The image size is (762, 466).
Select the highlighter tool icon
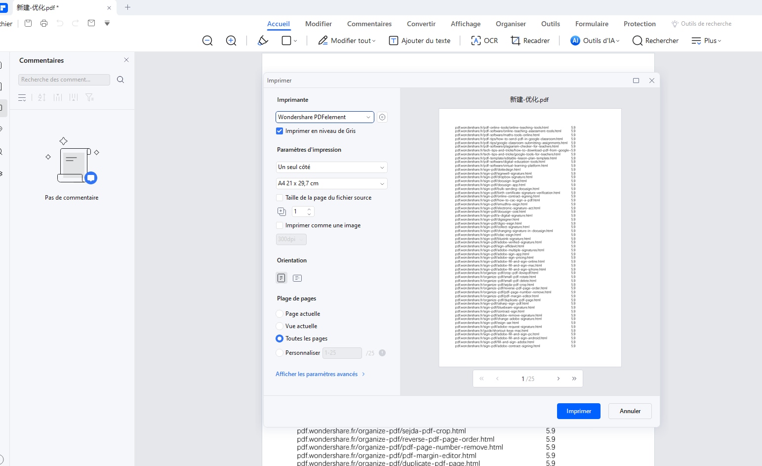pyautogui.click(x=263, y=41)
